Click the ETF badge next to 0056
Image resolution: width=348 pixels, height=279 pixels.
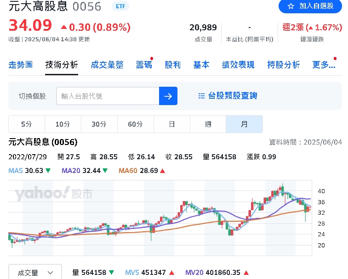(120, 6)
